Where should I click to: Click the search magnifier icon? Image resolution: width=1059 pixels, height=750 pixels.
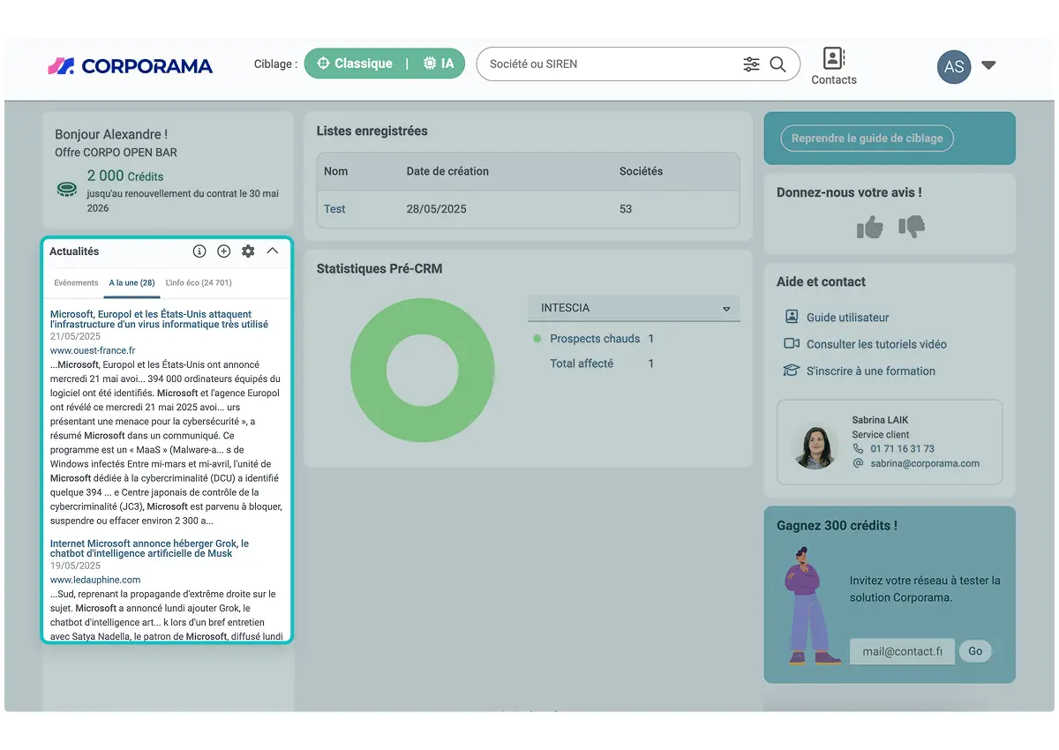[777, 64]
